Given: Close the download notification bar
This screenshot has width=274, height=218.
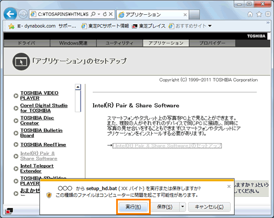Looking at the screenshot, I should [x=229, y=187].
